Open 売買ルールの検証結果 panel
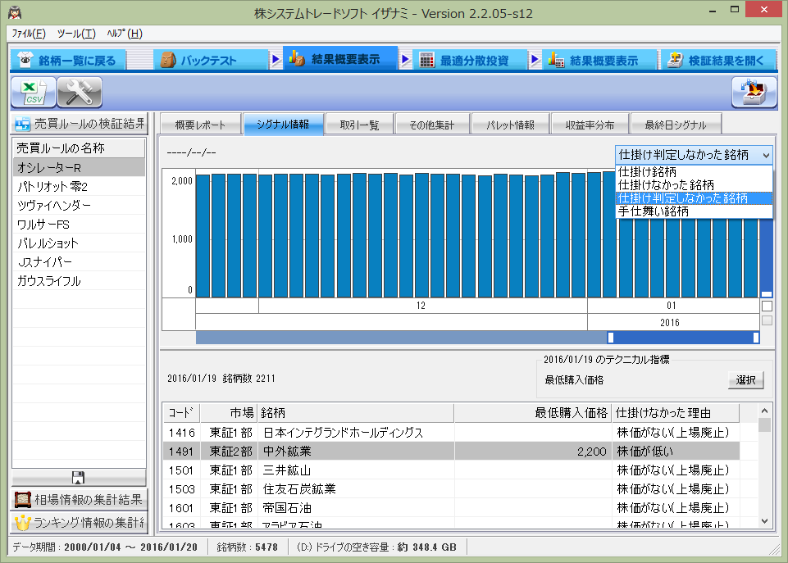Viewport: 788px width, 563px height. pos(79,124)
